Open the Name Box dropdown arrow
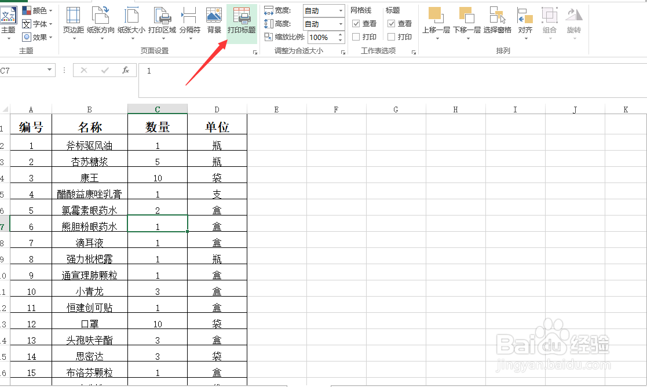The height and width of the screenshot is (387, 647). click(49, 70)
